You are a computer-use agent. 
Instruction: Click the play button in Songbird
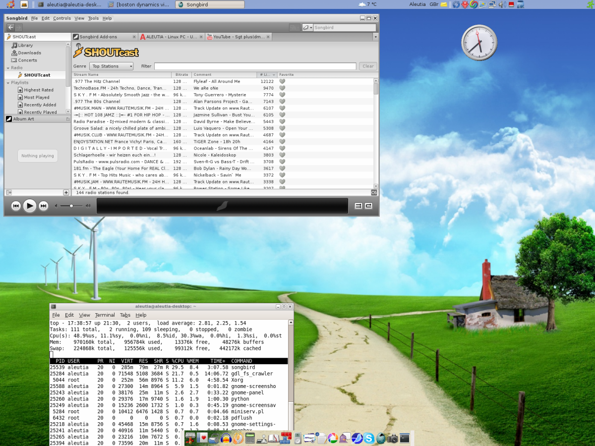pos(30,206)
